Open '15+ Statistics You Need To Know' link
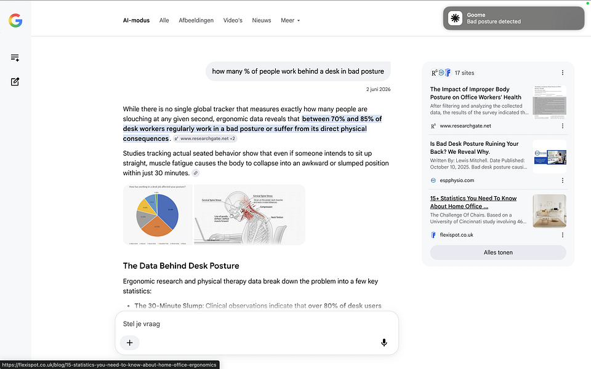This screenshot has height=369, width=591. tap(473, 202)
